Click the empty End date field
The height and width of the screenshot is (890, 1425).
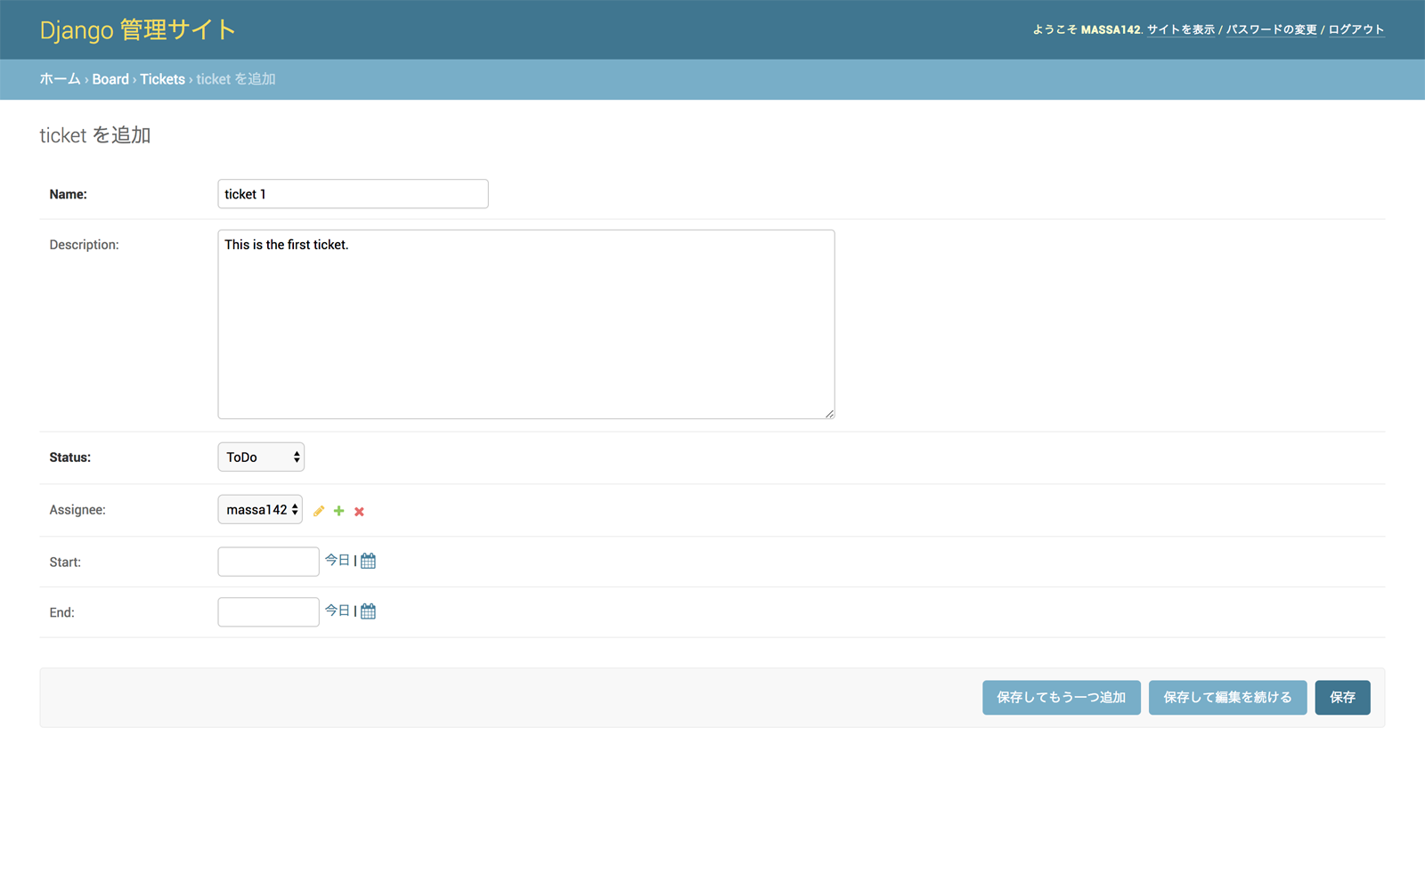[x=268, y=612]
